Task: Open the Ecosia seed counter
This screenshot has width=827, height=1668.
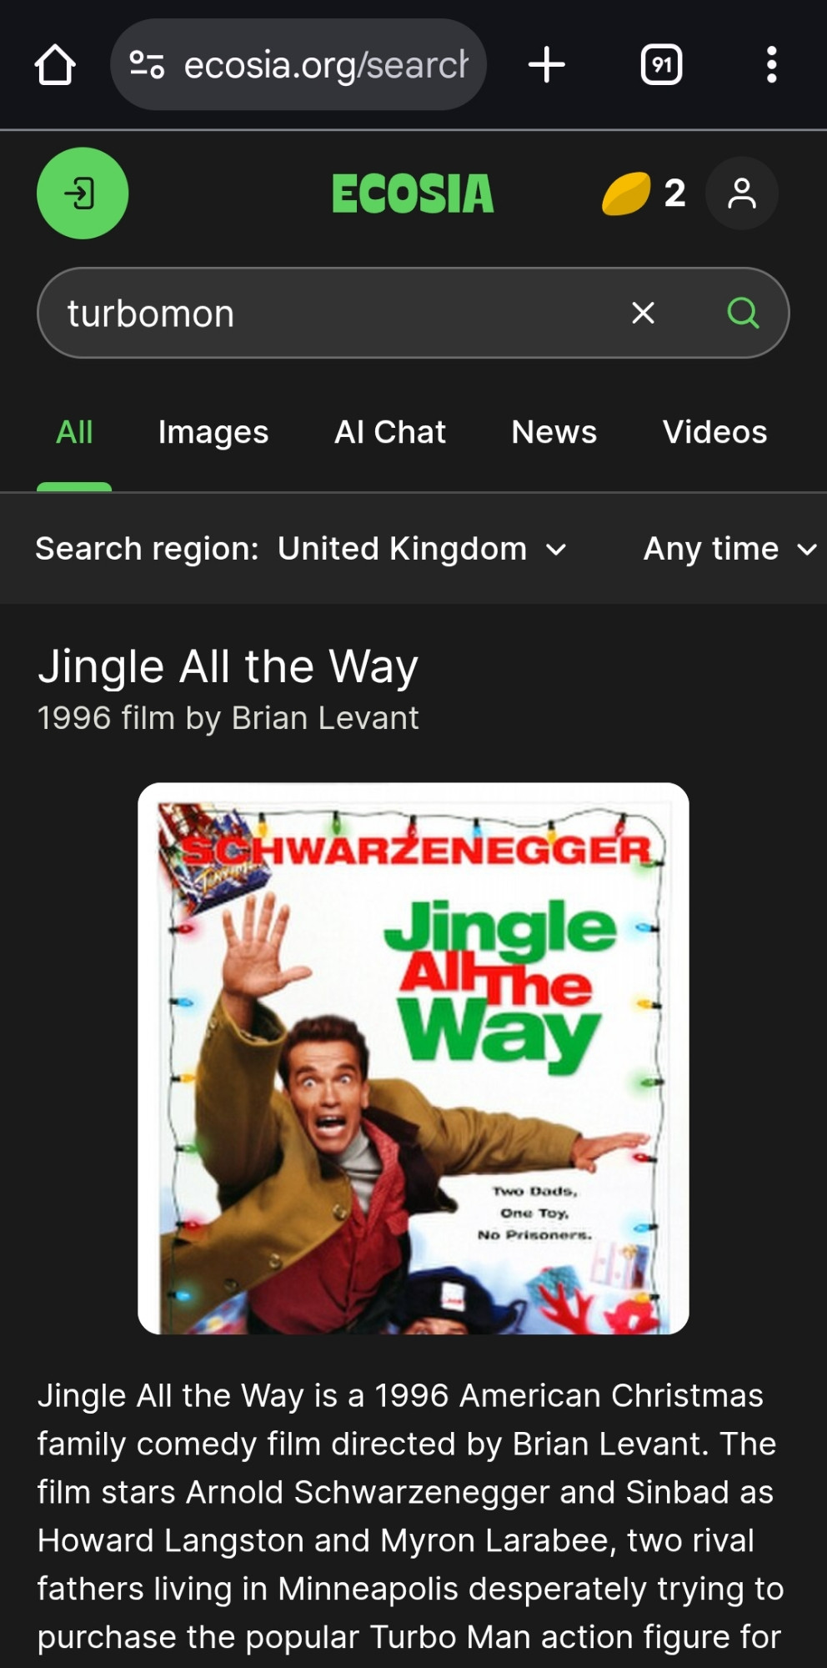Action: coord(644,193)
